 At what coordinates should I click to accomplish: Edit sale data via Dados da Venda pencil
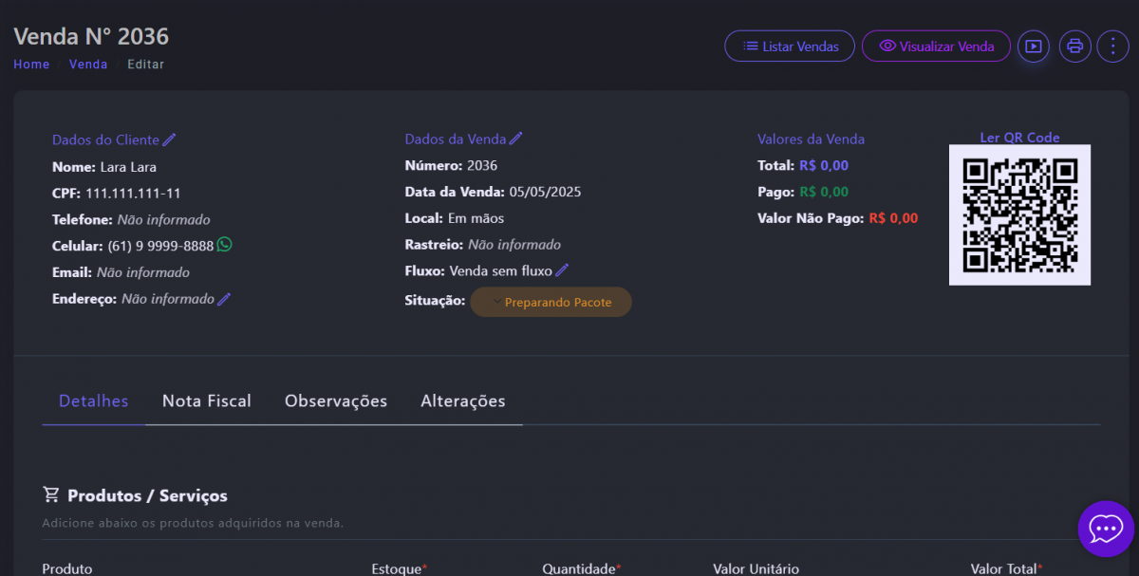pos(515,139)
